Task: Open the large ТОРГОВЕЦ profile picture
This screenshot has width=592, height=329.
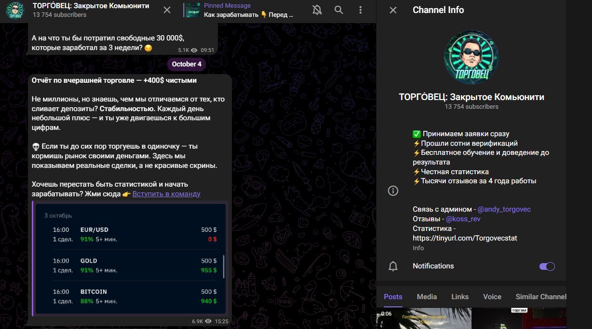Action: pos(471,57)
